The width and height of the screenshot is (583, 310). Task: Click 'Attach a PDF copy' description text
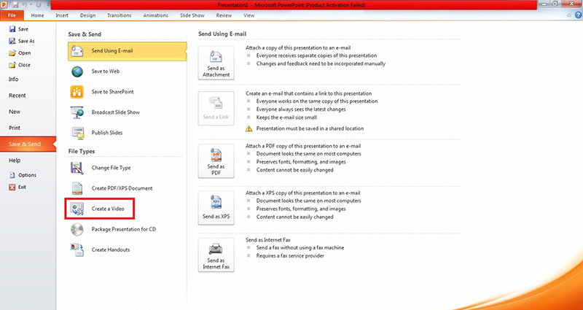(303, 147)
